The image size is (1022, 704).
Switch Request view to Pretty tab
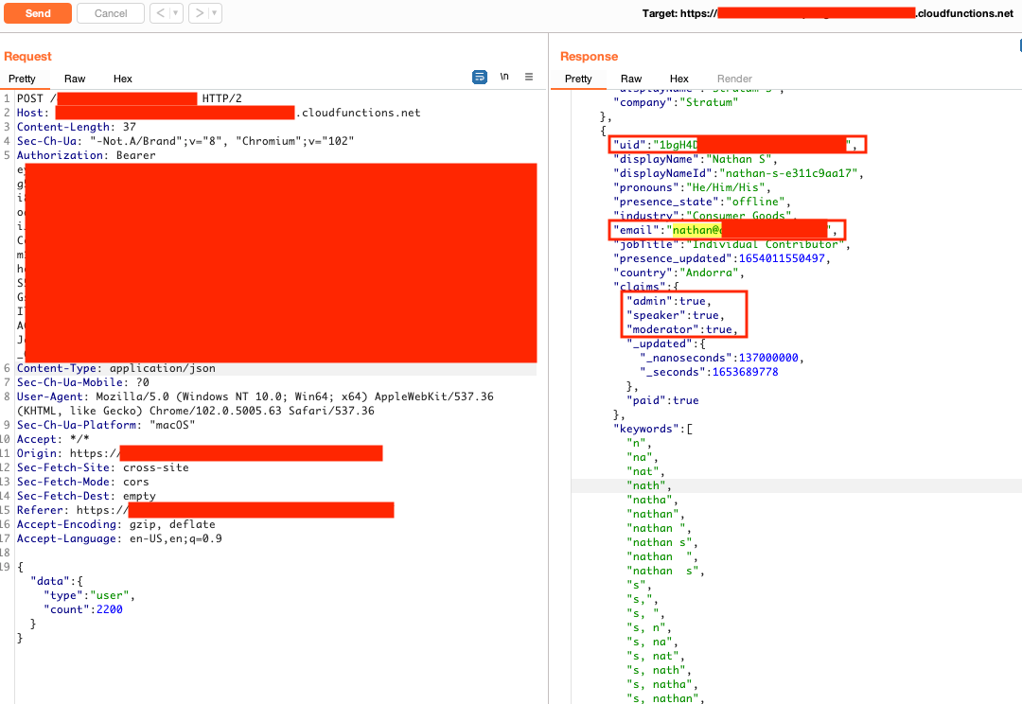tap(22, 79)
